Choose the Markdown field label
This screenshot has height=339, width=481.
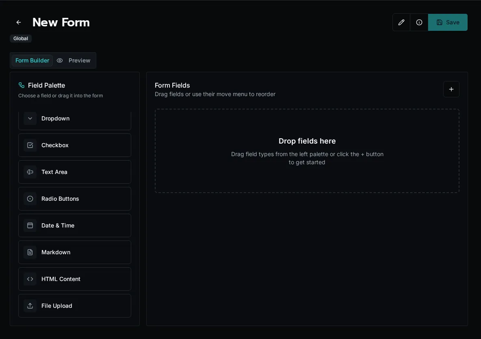coord(56,252)
